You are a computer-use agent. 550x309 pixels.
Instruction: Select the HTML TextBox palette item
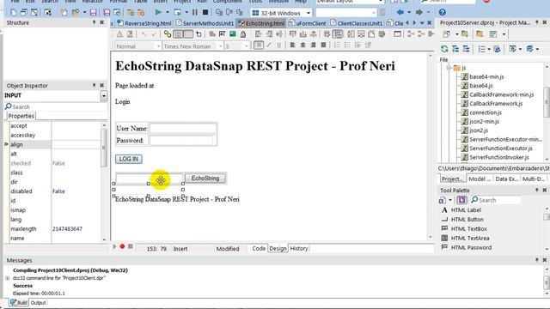(468, 229)
